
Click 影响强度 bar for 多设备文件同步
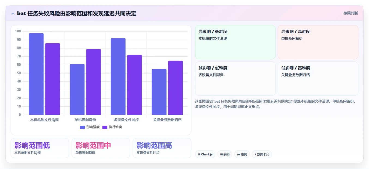tap(118, 76)
